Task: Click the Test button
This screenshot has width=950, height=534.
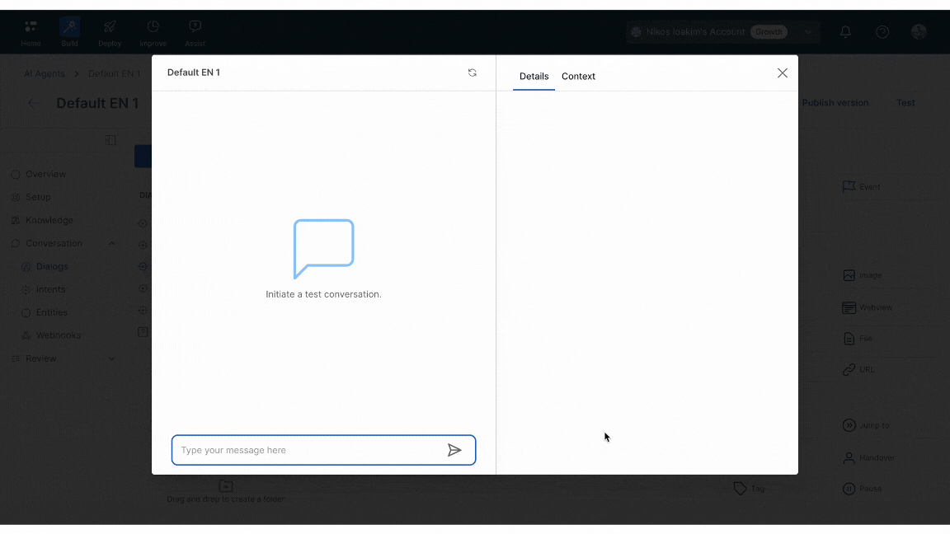Action: 905,103
